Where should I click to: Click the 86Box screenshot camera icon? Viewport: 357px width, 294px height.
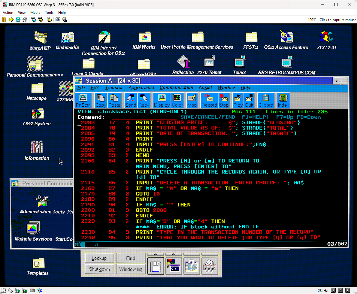click(58, 20)
